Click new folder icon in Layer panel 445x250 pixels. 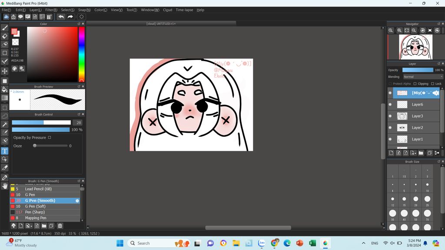pyautogui.click(x=421, y=153)
